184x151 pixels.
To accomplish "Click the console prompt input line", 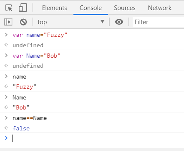I will click(x=98, y=138).
